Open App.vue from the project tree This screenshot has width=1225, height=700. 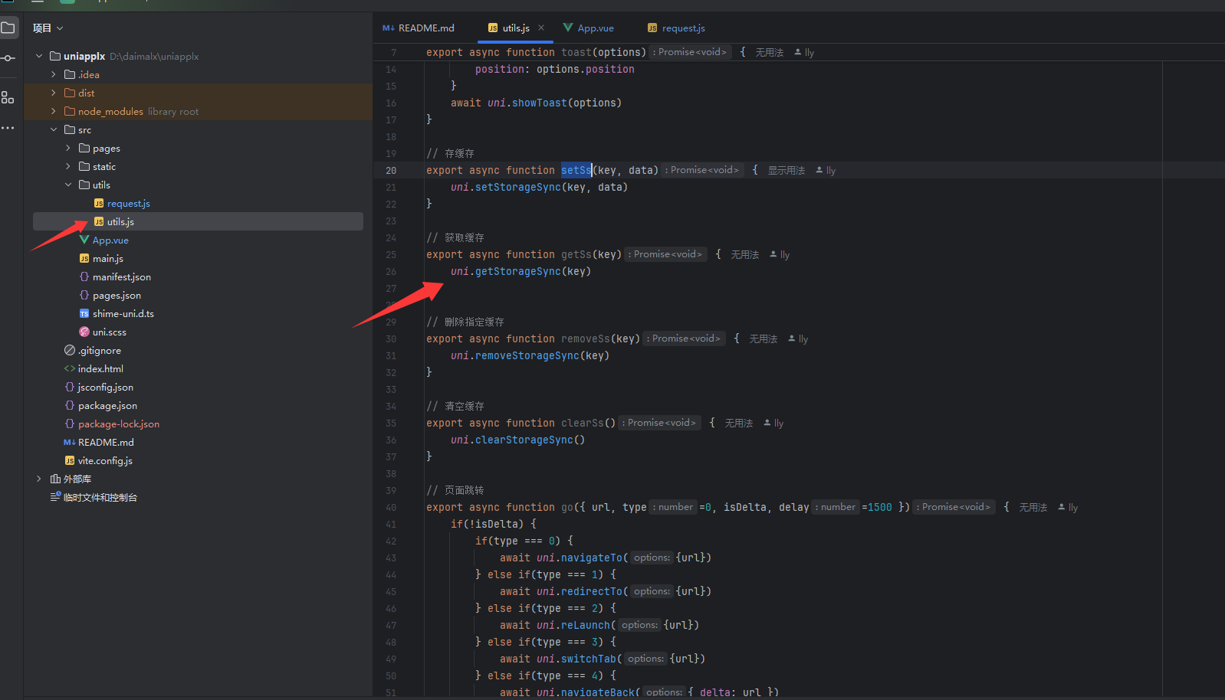tap(110, 240)
